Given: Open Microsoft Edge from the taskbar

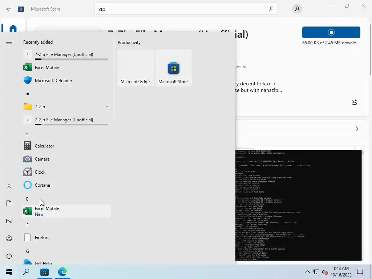Looking at the screenshot, I should [x=62, y=272].
